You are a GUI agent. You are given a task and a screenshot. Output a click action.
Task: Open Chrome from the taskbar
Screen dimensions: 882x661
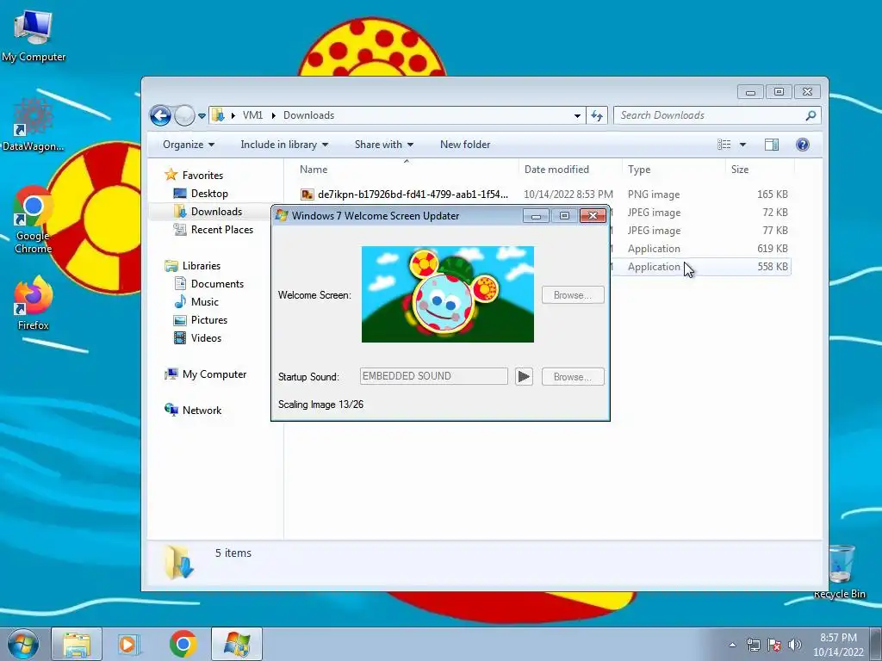tap(183, 644)
